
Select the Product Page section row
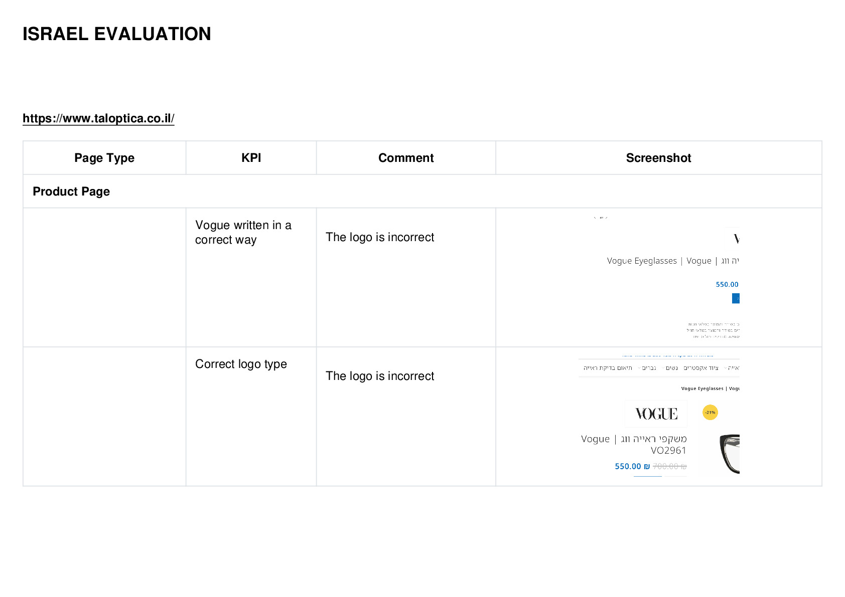click(422, 191)
